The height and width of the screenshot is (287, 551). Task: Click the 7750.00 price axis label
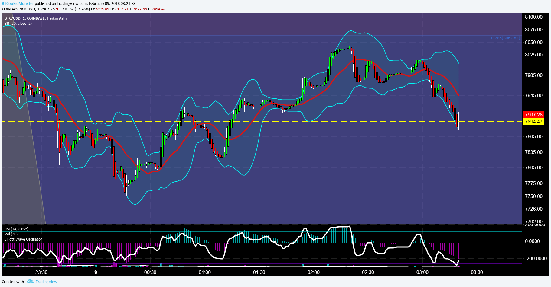coord(534,196)
